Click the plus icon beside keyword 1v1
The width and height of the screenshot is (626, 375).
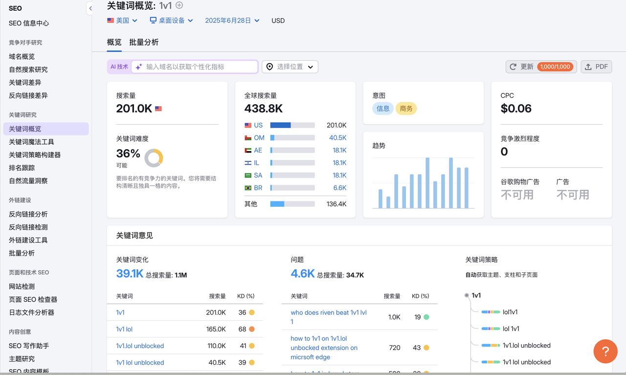[x=179, y=5]
